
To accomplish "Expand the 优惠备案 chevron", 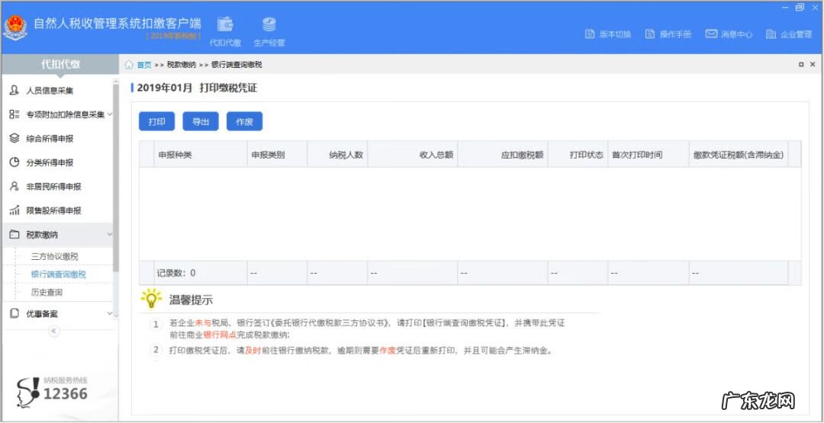I will point(109,313).
